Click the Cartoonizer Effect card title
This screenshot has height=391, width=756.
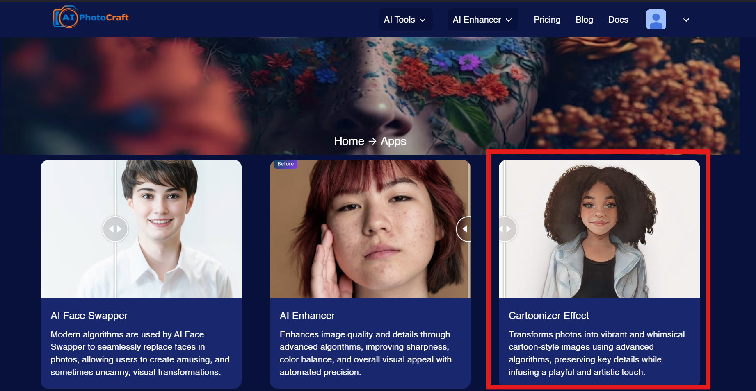tap(549, 316)
